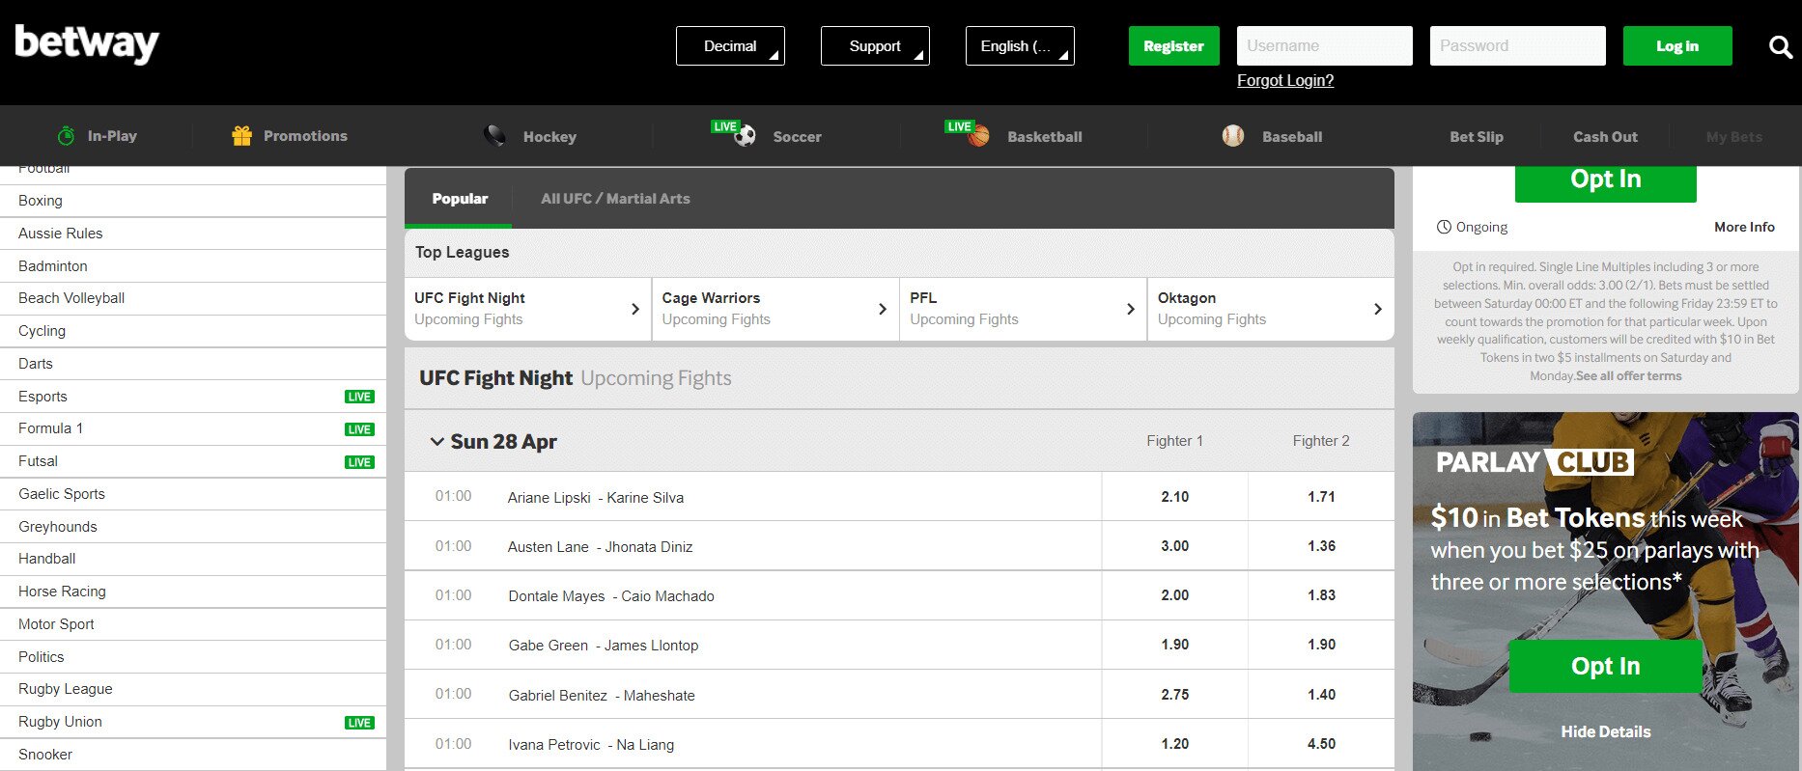Select Snooker in sports list

coord(193,755)
